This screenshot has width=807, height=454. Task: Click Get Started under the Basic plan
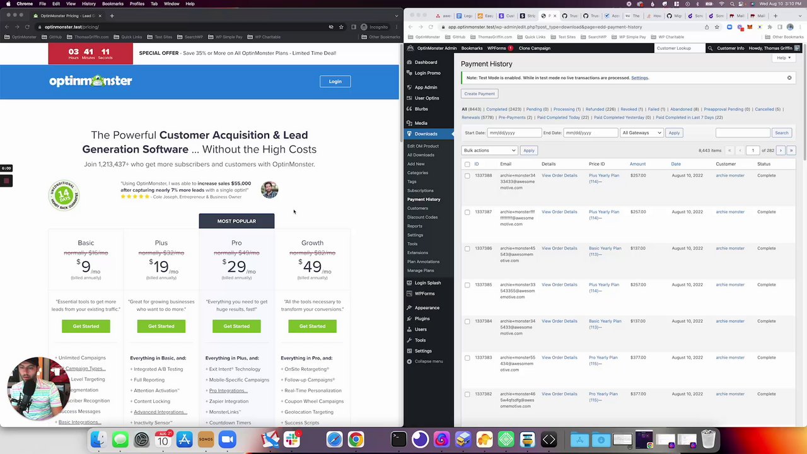pos(86,326)
